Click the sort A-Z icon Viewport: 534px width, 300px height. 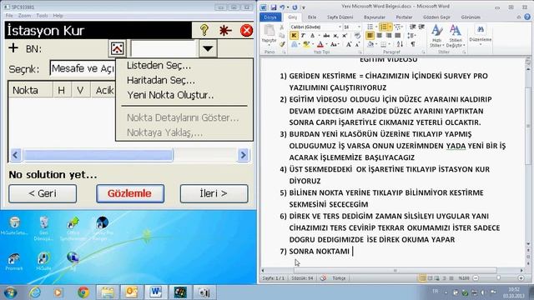pyautogui.click(x=400, y=44)
